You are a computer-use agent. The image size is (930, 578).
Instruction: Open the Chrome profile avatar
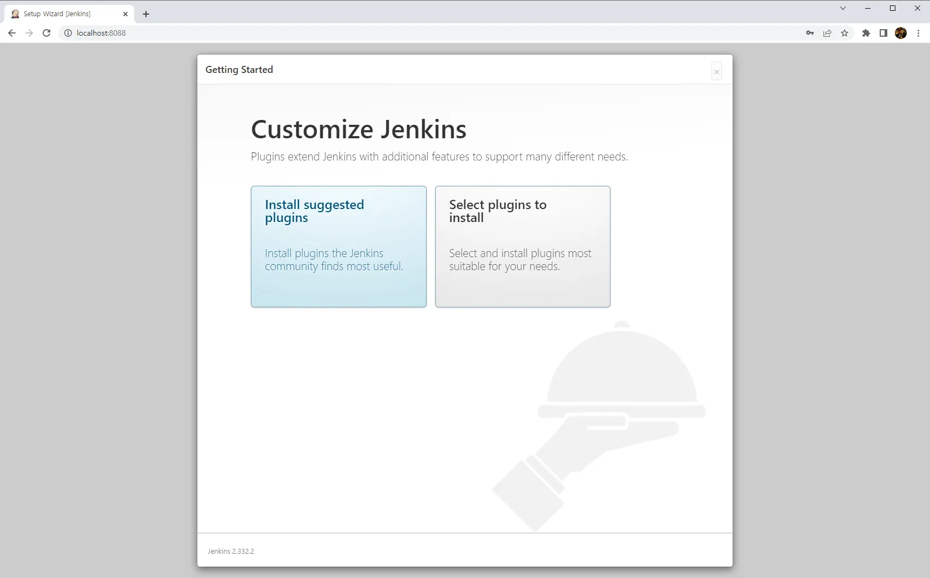[x=901, y=33]
